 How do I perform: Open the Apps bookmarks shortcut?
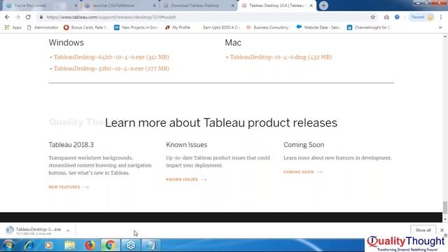[13, 27]
